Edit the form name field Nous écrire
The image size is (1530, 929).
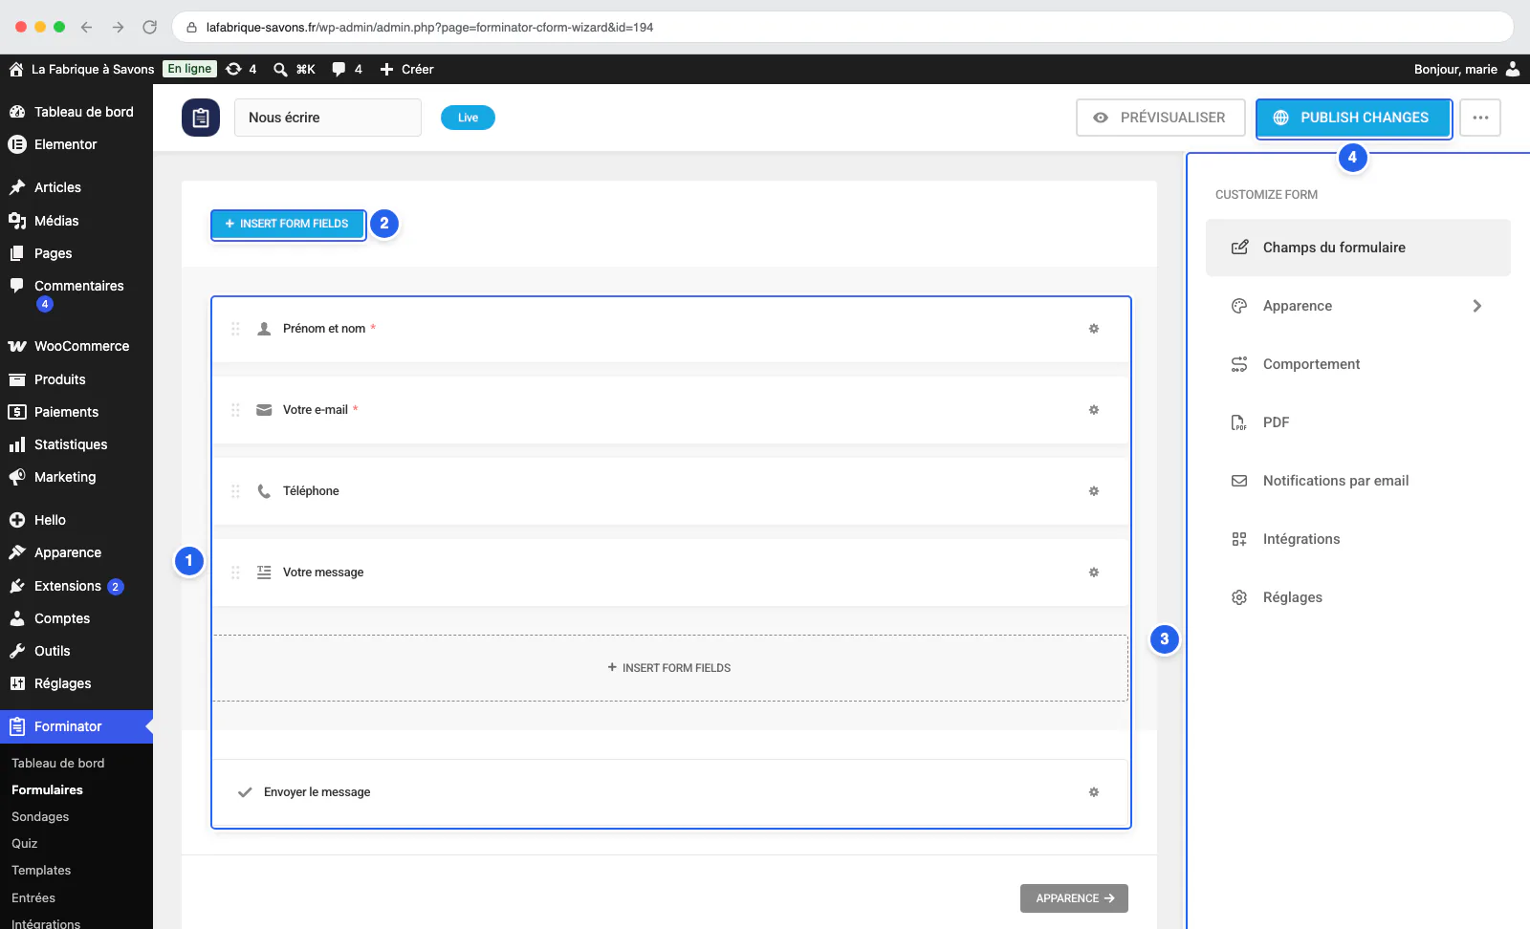tap(328, 118)
